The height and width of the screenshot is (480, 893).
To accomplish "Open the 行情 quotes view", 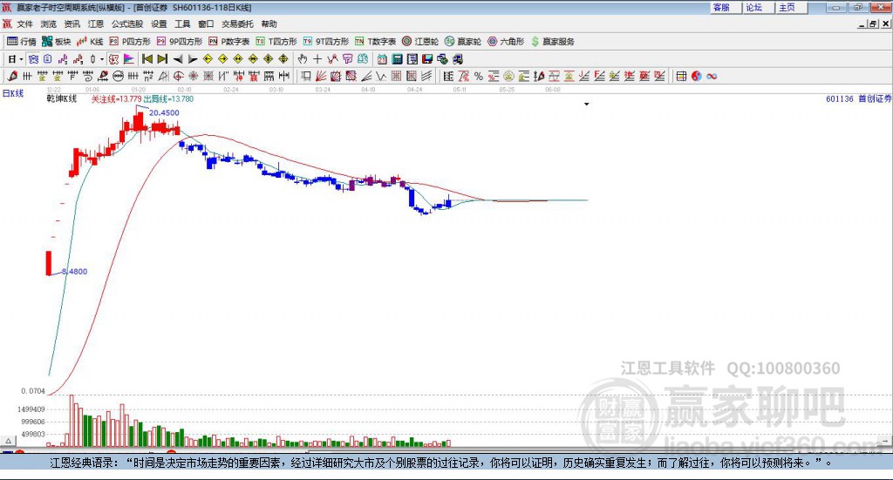I will [x=22, y=42].
